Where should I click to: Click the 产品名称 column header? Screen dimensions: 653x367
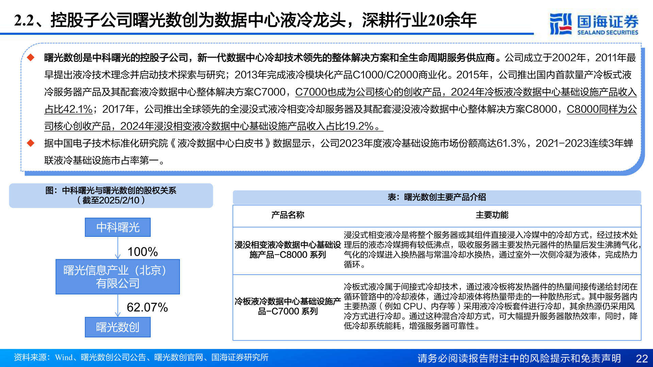(287, 215)
